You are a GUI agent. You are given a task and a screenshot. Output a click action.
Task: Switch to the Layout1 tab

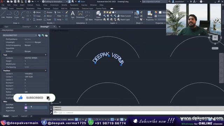(x=15, y=116)
